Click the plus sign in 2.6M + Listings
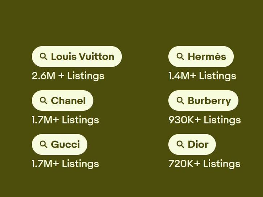 click(x=61, y=76)
